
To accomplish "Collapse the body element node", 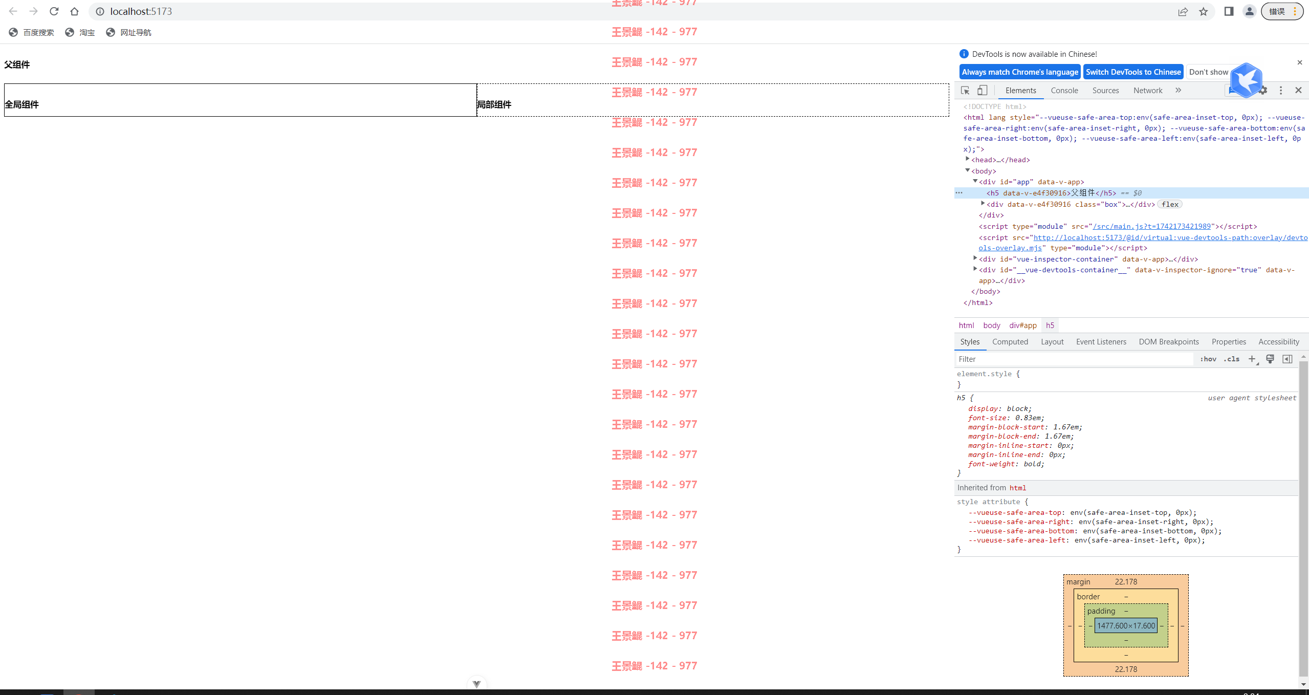I will click(968, 170).
